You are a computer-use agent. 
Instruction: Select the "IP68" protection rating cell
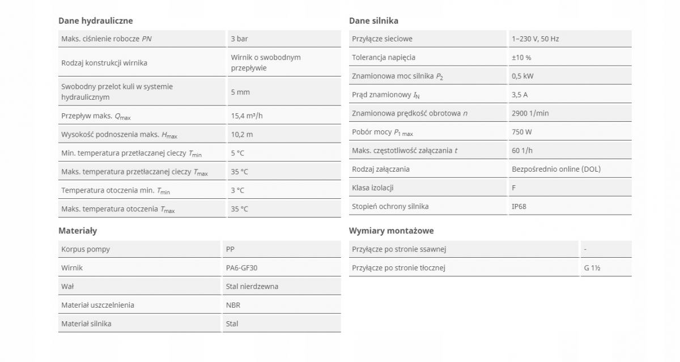click(x=518, y=207)
